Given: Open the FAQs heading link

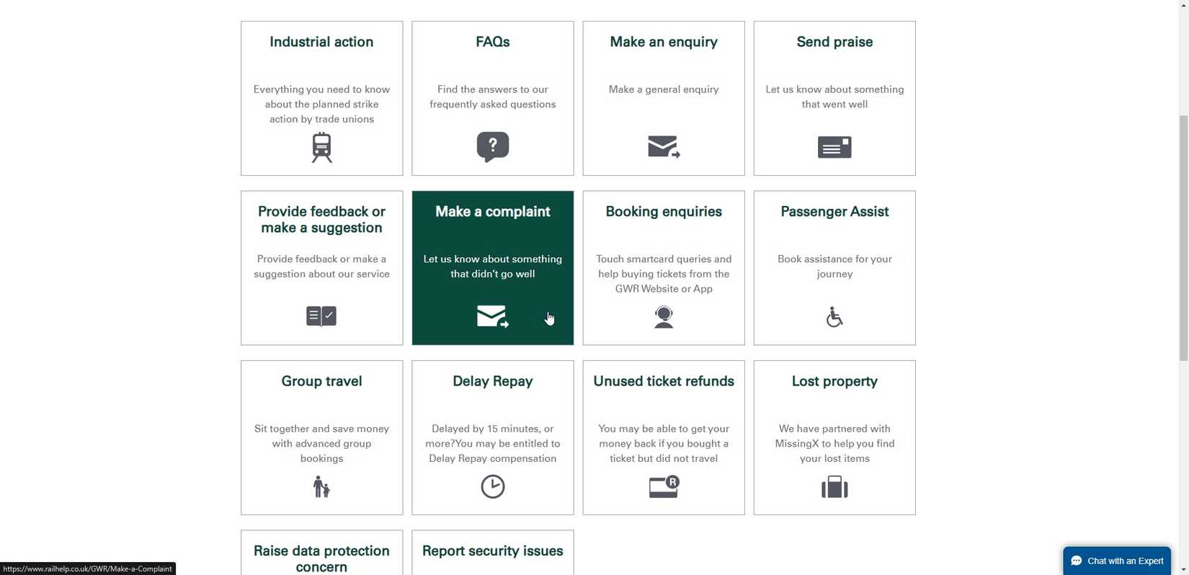Looking at the screenshot, I should [x=493, y=43].
